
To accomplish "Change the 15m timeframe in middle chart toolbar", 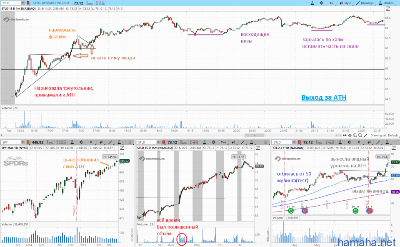I will point(223,142).
